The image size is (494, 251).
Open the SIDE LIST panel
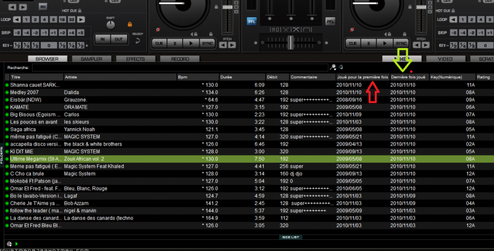coord(290,237)
